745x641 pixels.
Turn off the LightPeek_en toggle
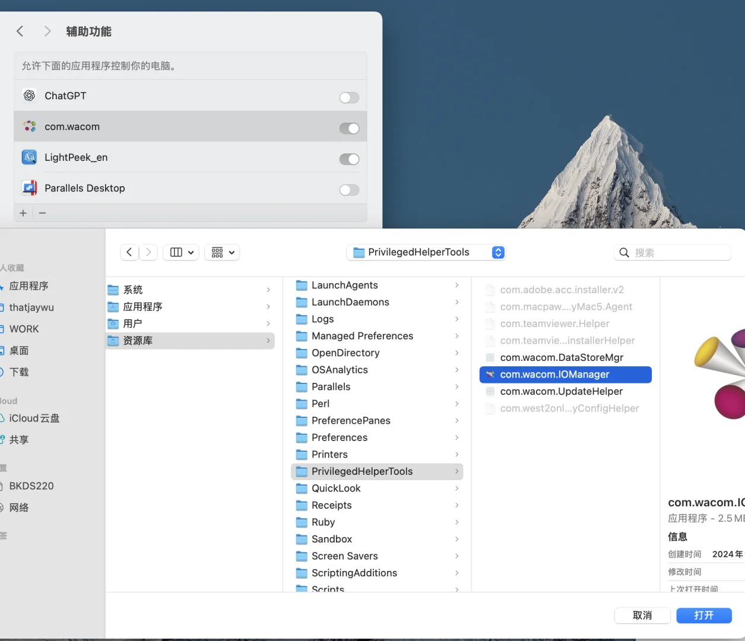pos(350,159)
